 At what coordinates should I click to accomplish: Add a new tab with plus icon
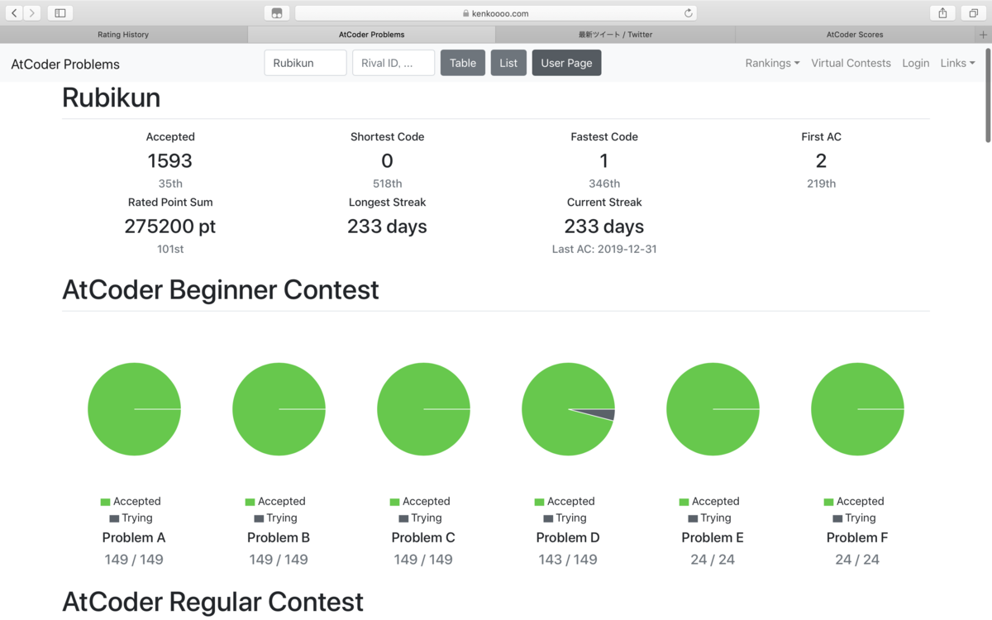[x=983, y=35]
